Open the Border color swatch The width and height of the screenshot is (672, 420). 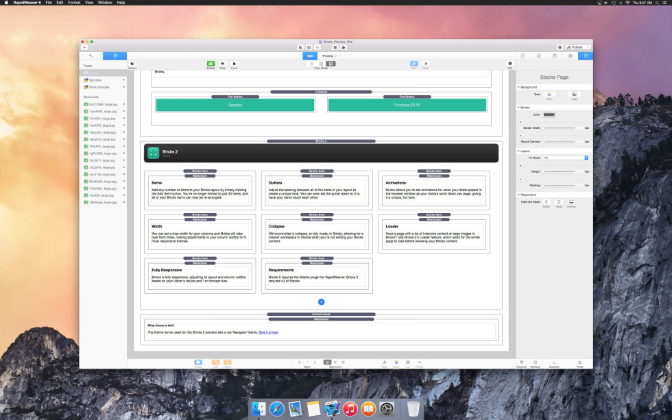tap(549, 114)
